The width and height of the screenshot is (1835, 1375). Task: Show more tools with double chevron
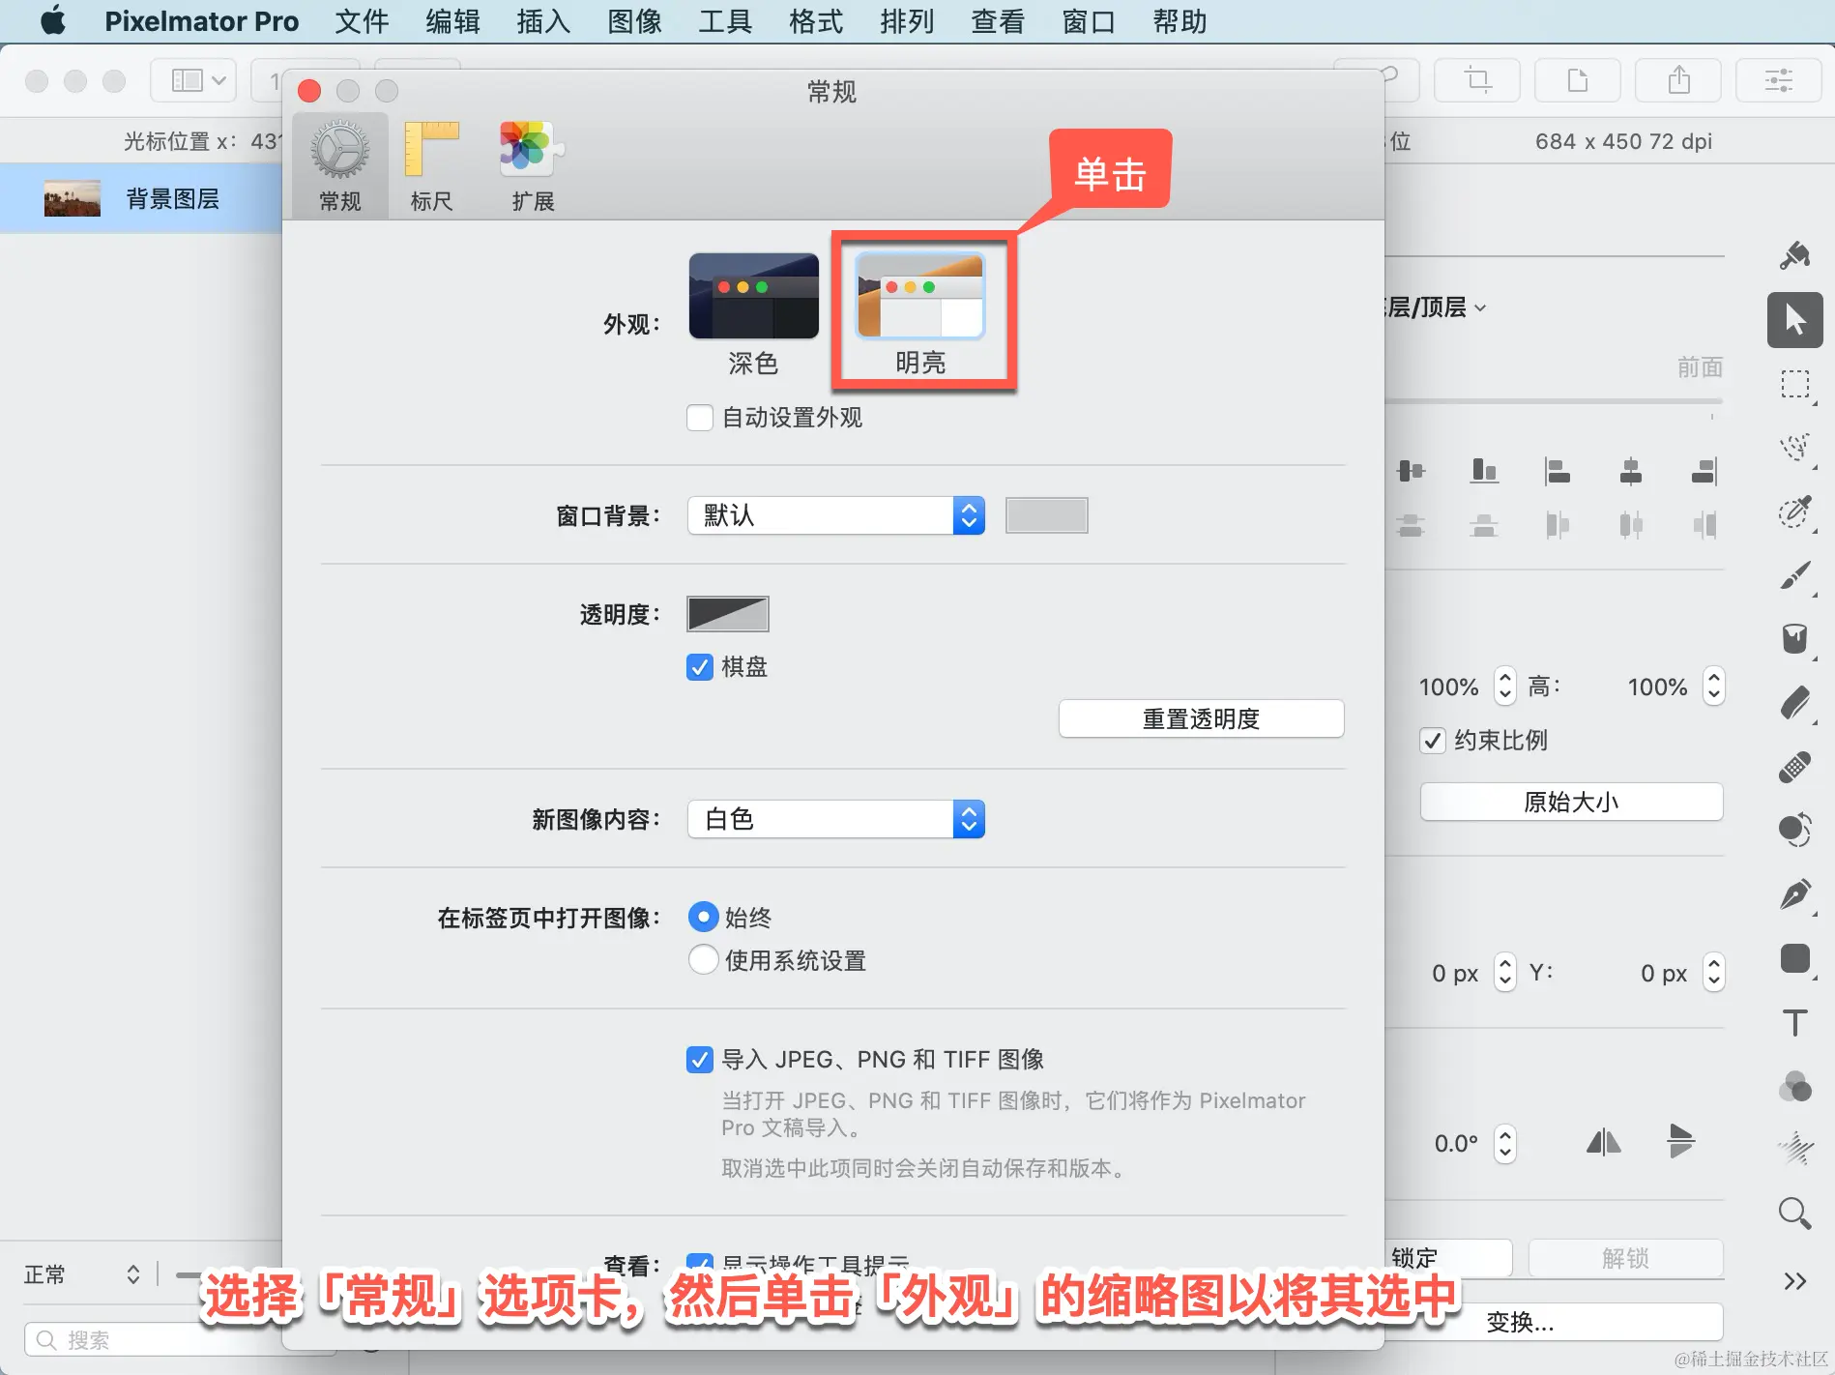1794,1281
